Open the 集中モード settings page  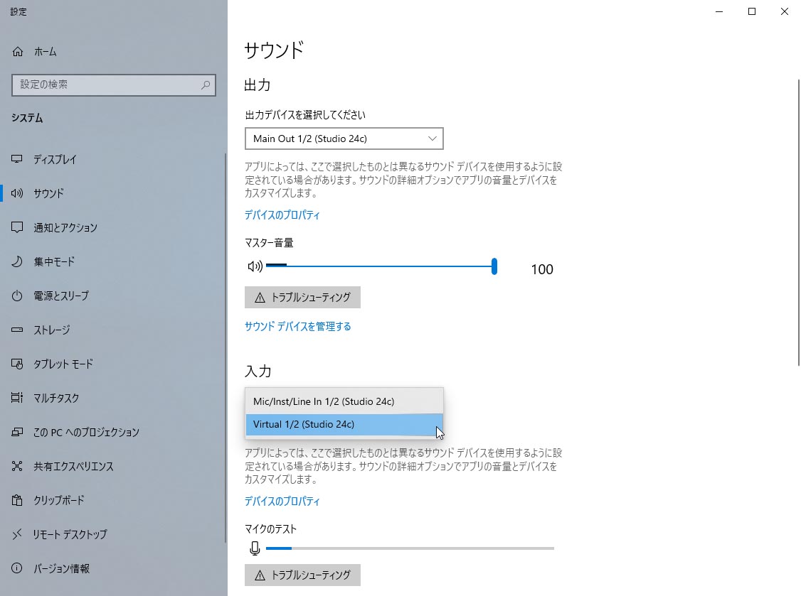(56, 261)
